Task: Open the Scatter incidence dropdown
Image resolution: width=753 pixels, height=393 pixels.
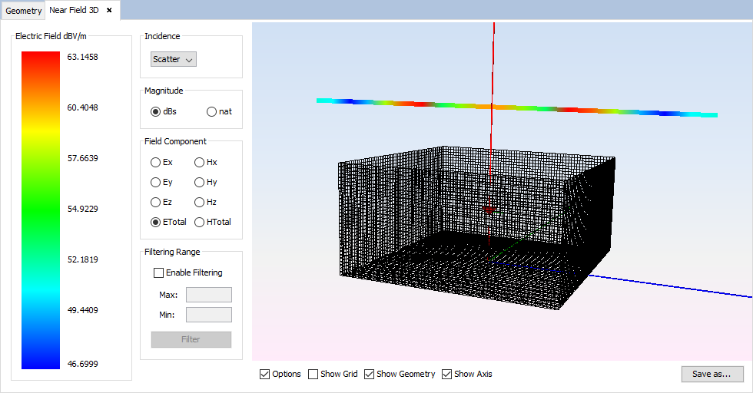Action: [x=174, y=59]
